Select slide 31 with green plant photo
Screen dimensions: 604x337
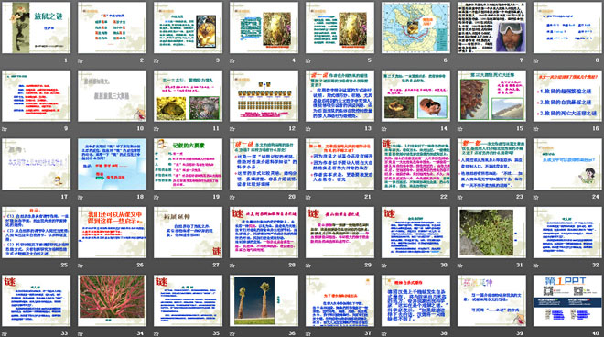491,233
